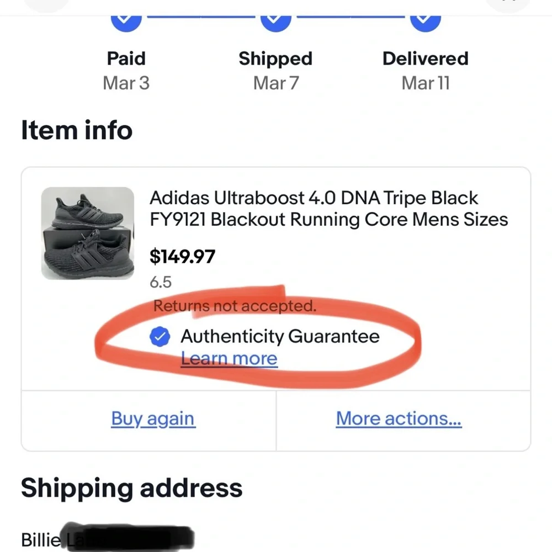552x552 pixels.
Task: Click the Delivered status checkmark icon
Action: point(425,19)
